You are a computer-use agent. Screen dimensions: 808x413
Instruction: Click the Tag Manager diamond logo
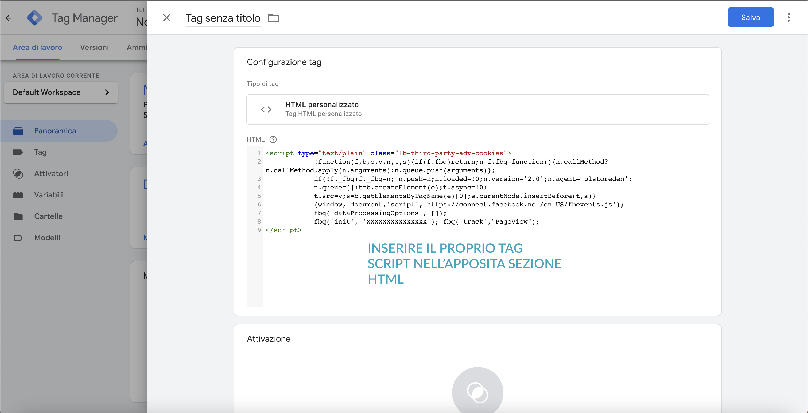[34, 18]
